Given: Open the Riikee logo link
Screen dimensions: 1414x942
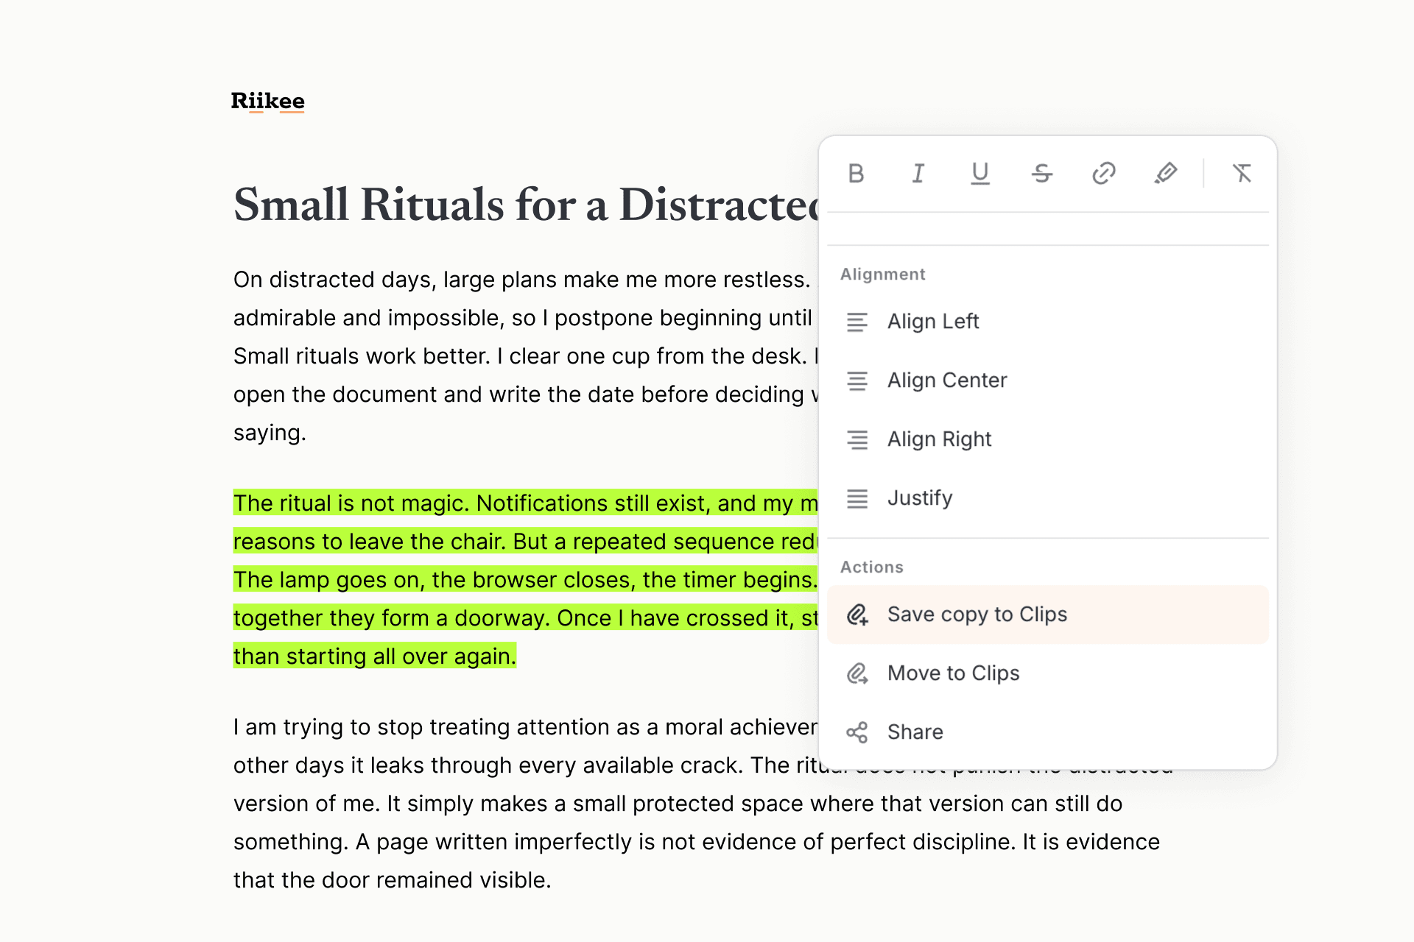Looking at the screenshot, I should (x=267, y=101).
